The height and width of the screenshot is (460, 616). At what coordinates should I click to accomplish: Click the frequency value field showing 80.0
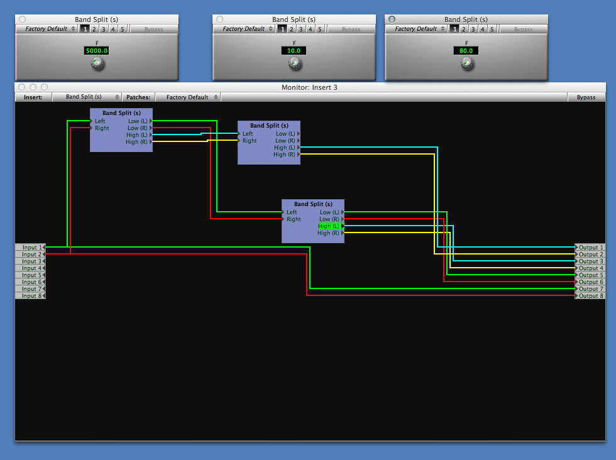click(466, 51)
